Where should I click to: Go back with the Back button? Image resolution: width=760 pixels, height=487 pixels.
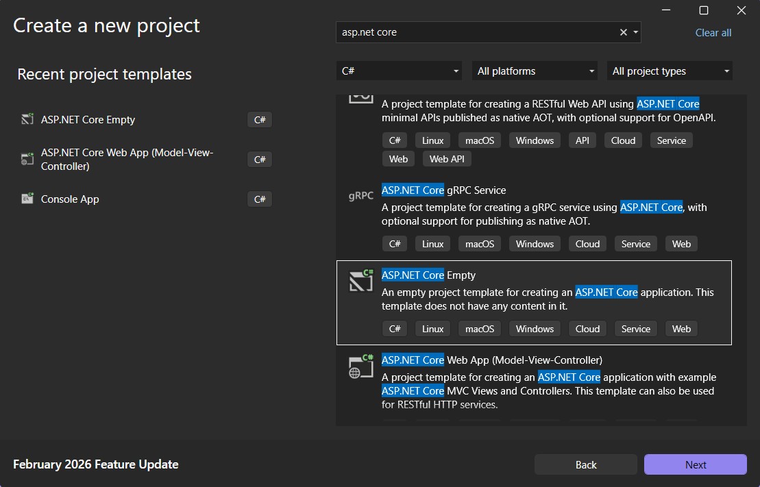point(586,464)
